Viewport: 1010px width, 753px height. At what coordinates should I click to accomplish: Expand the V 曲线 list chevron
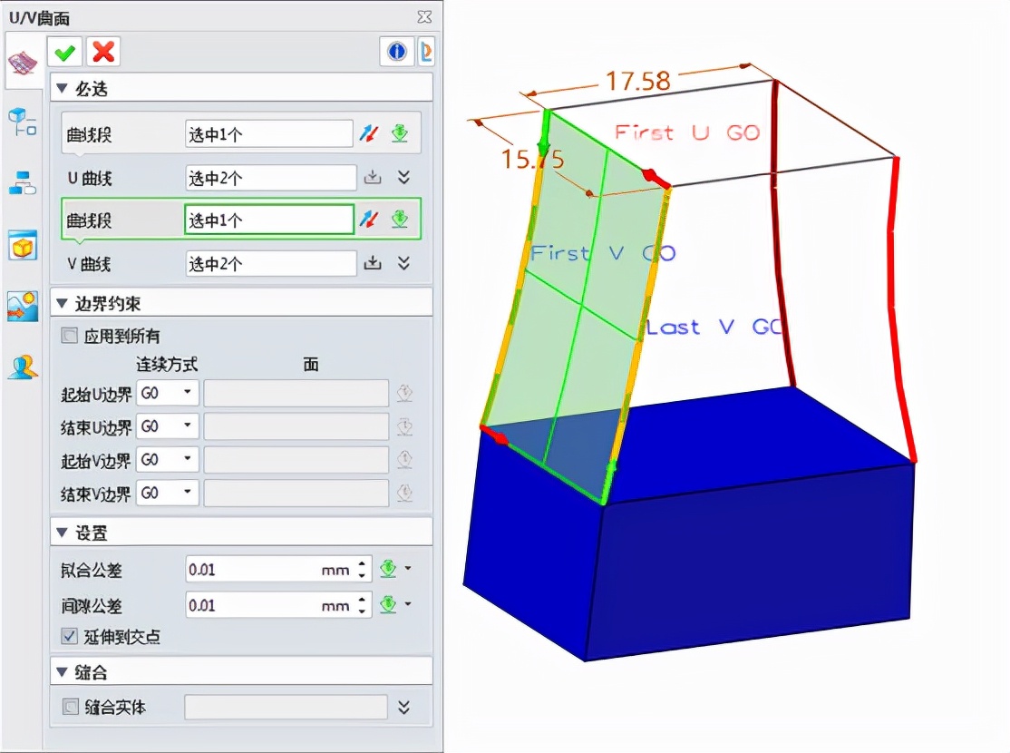403,263
